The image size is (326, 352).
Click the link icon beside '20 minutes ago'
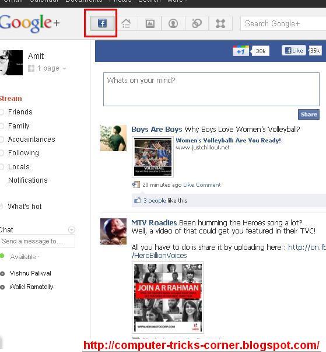tap(136, 184)
